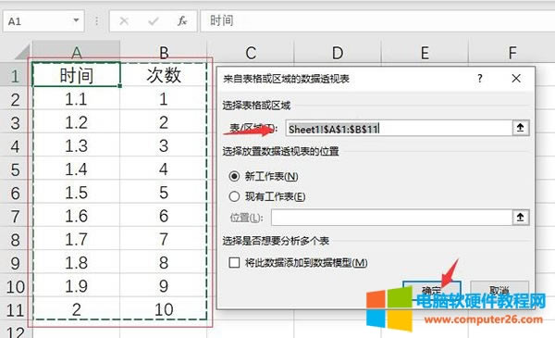Select column D header
This screenshot has height=338, width=555.
[x=338, y=53]
